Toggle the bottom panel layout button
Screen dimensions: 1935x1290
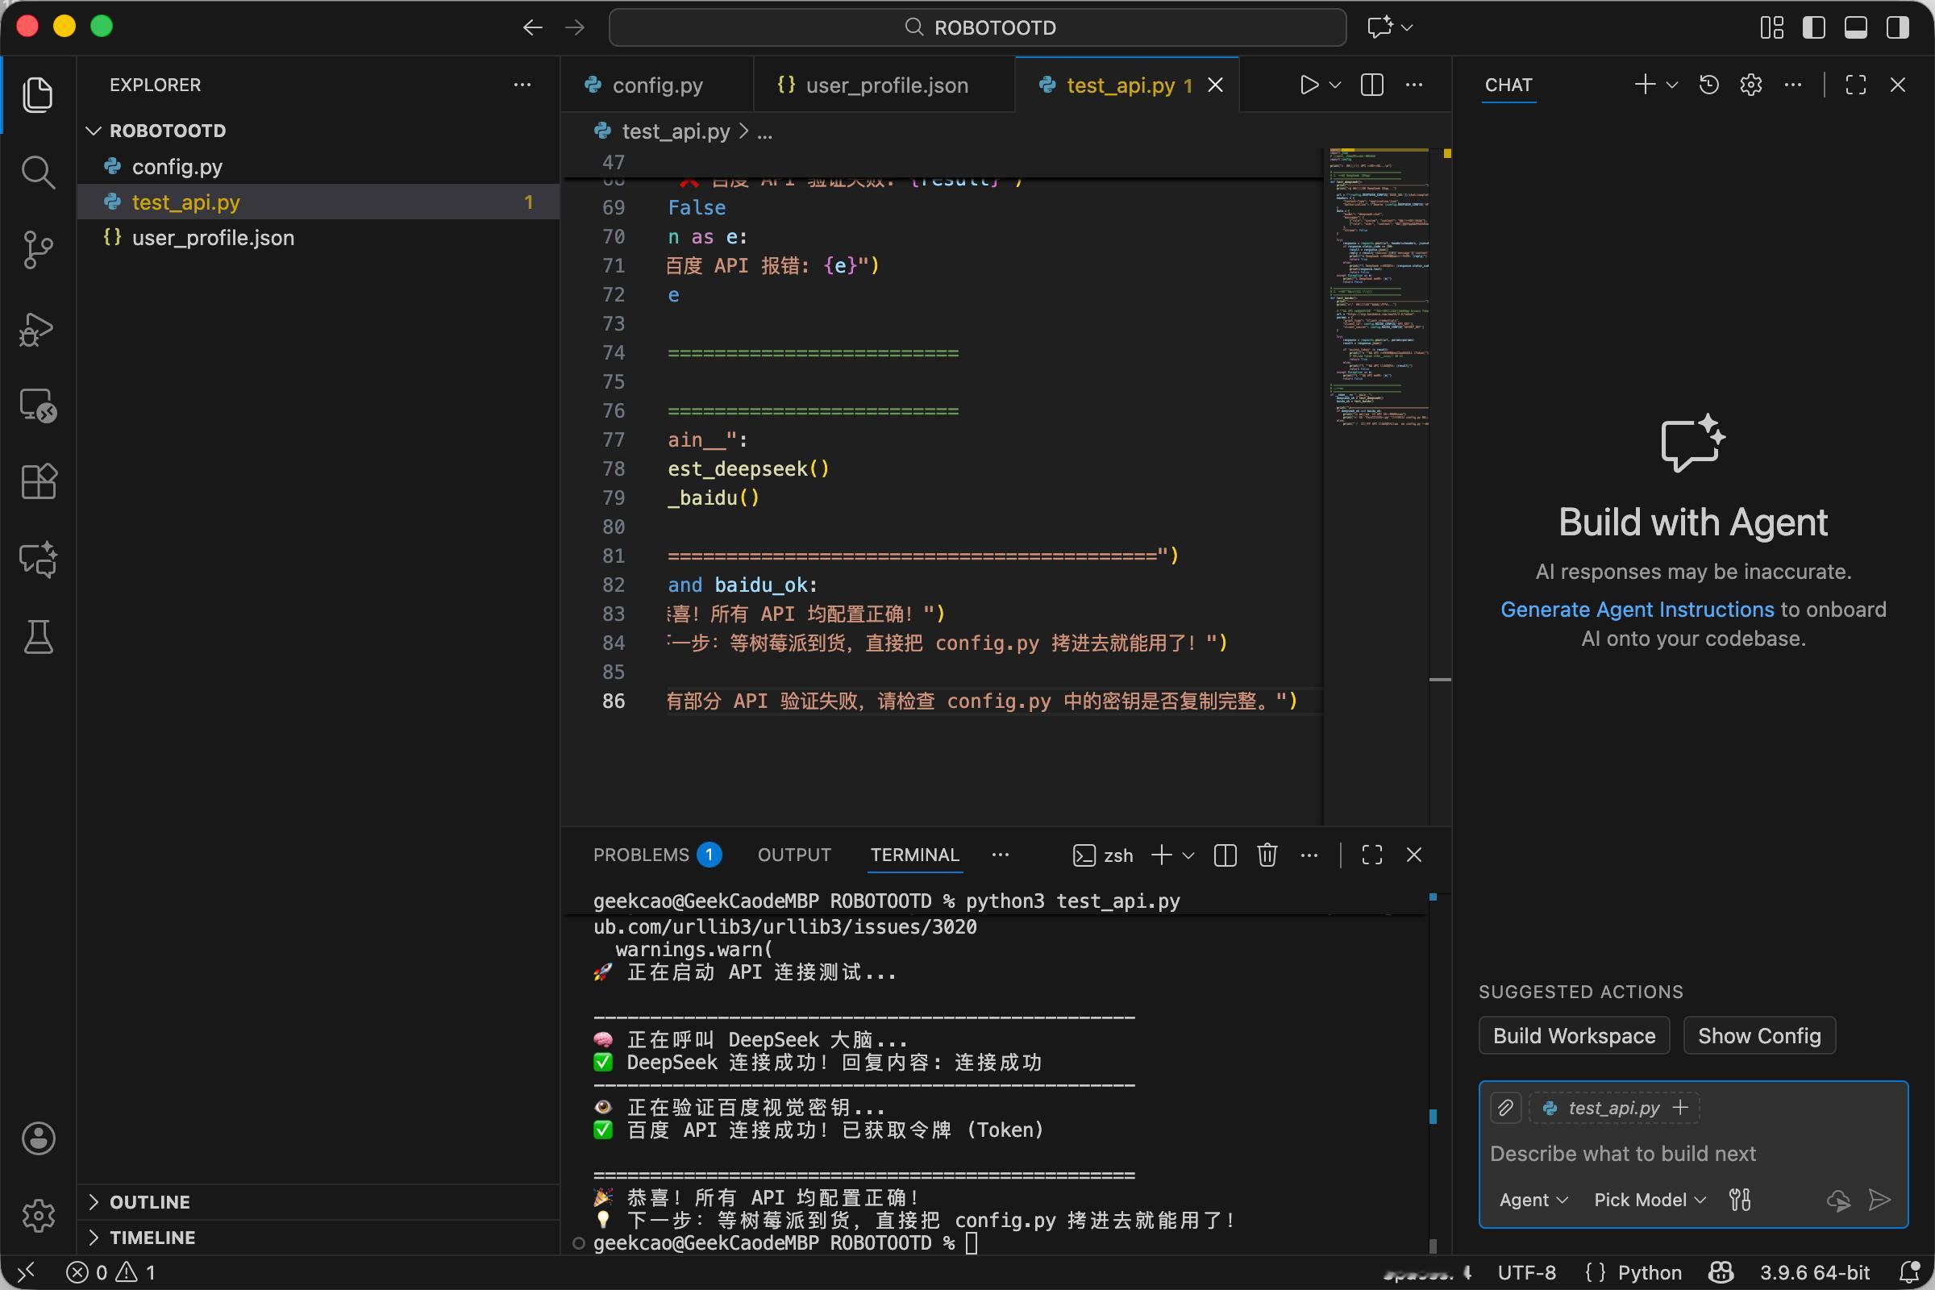pyautogui.click(x=1855, y=27)
